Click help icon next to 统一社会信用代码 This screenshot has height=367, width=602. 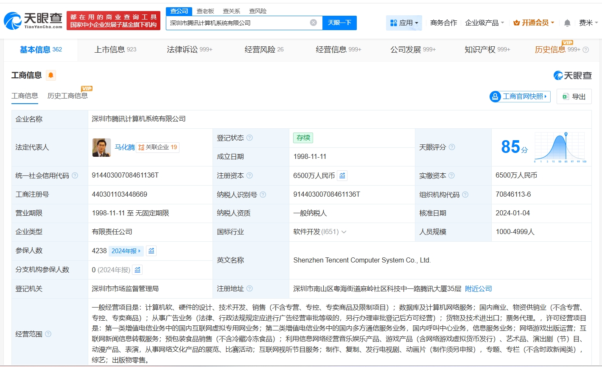click(75, 175)
